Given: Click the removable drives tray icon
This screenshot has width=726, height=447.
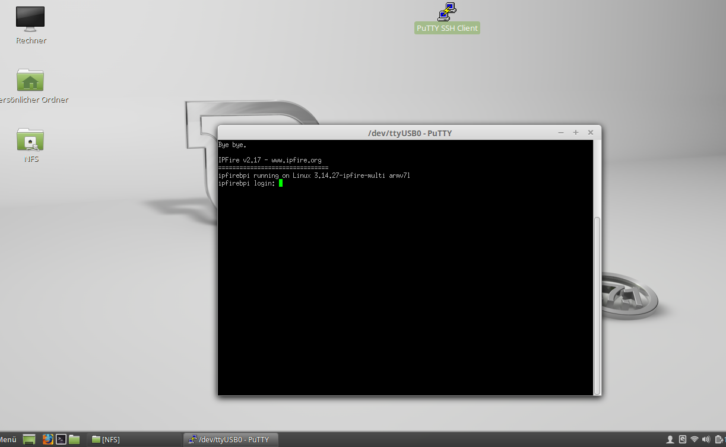Looking at the screenshot, I should point(683,439).
